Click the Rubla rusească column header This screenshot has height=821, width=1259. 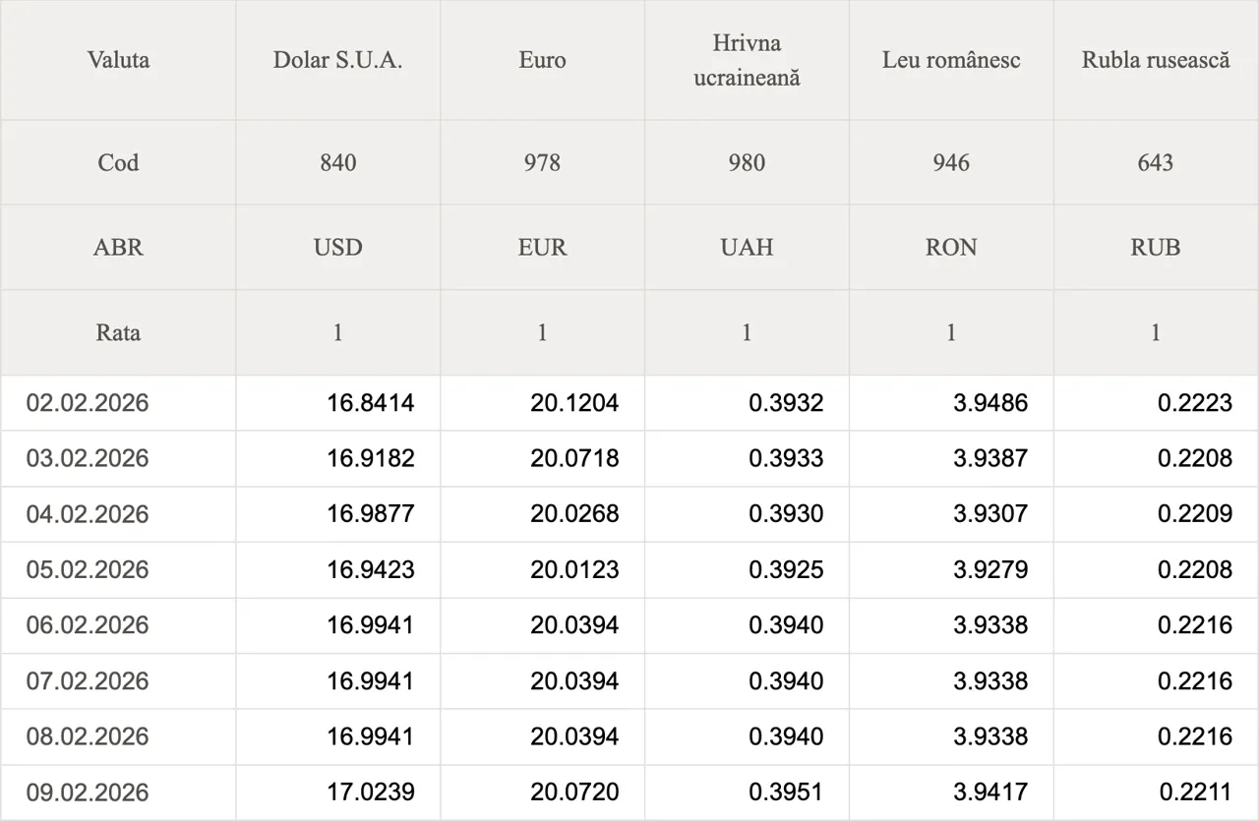(x=1156, y=60)
